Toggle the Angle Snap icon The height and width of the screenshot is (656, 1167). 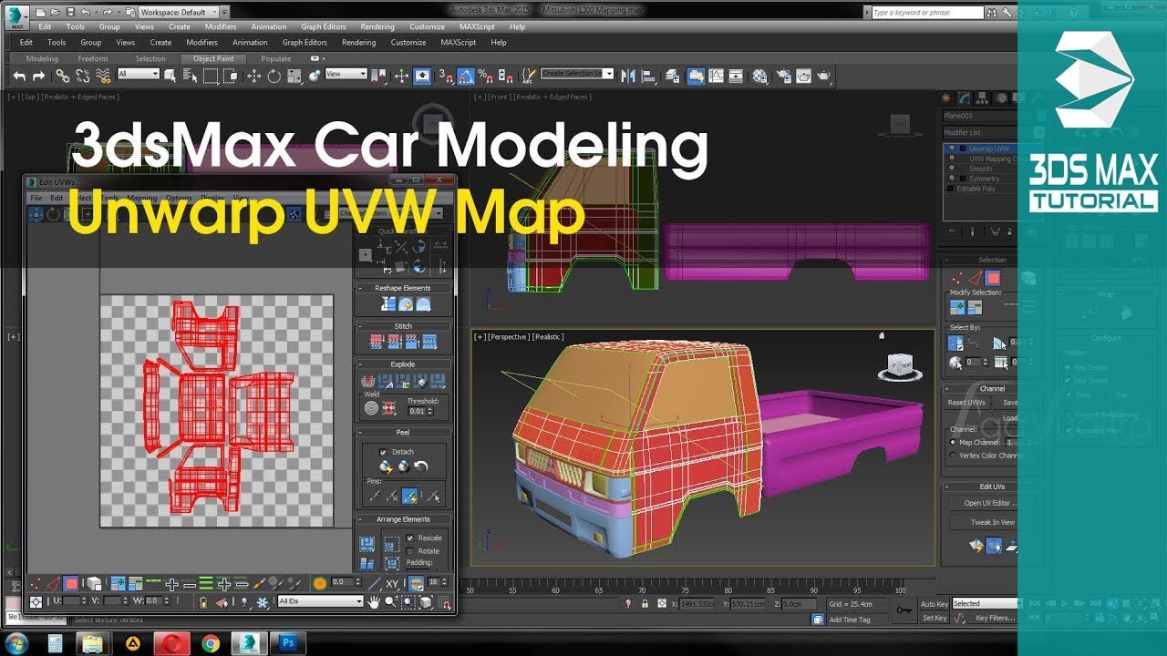[x=466, y=76]
